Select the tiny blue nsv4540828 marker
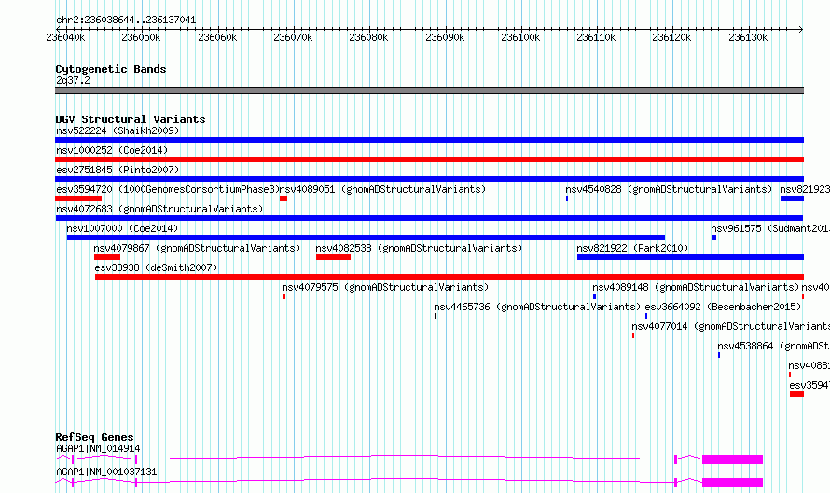Image resolution: width=830 pixels, height=493 pixels. coord(567,199)
